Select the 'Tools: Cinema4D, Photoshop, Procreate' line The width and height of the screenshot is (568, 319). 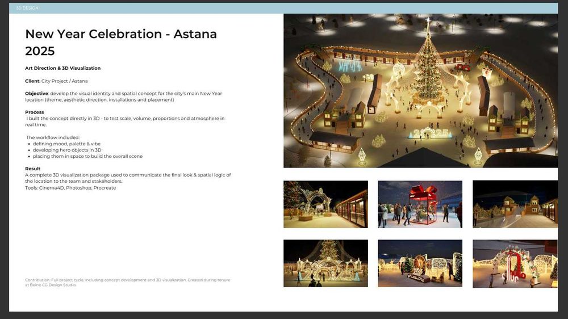click(x=70, y=188)
